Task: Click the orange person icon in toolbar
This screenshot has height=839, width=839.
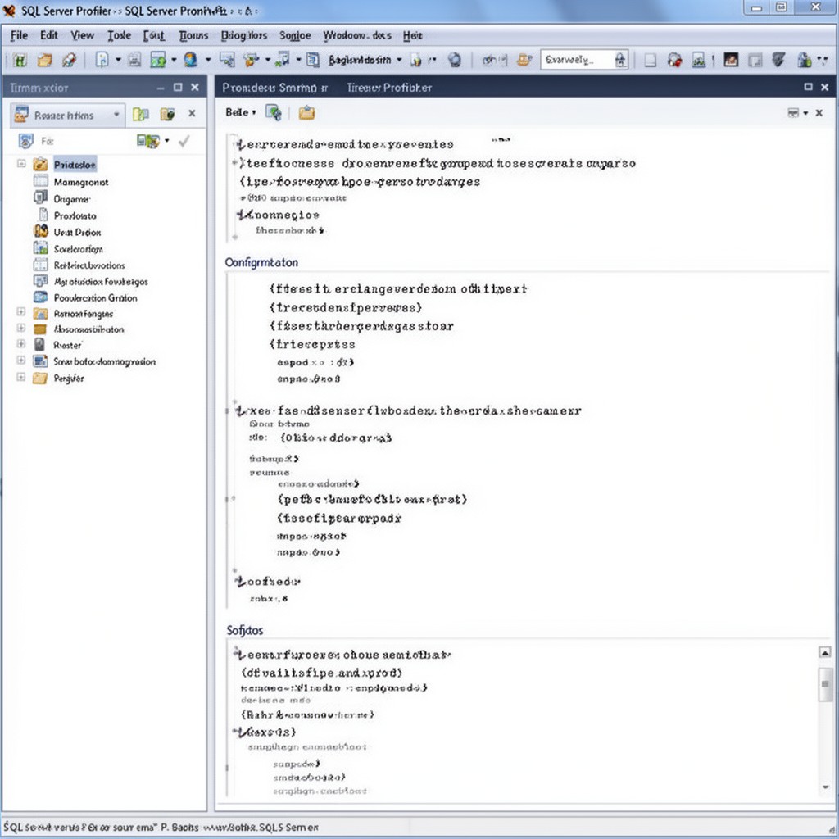Action: coord(524,60)
